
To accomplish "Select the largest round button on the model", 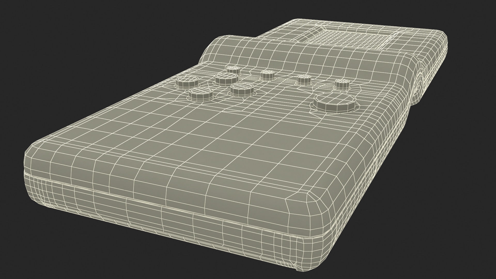I will (335, 102).
